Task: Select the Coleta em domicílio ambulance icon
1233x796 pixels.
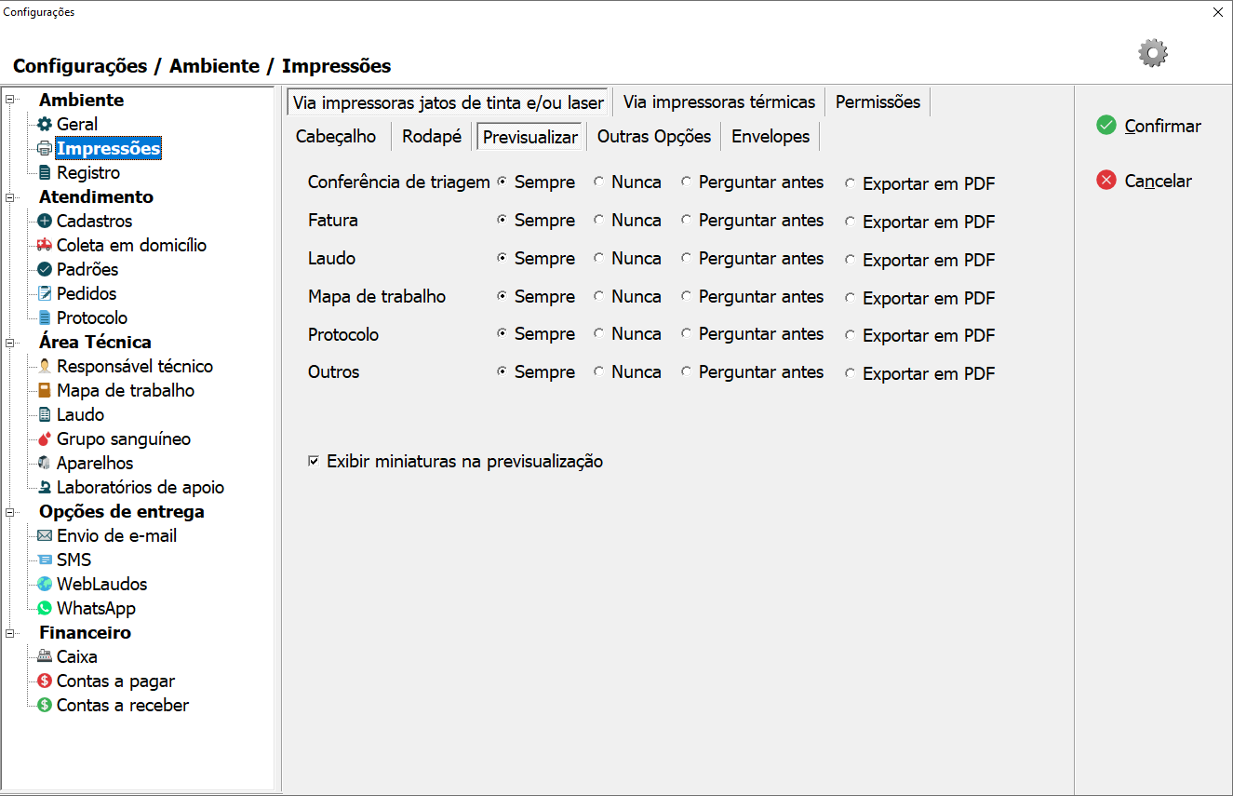Action: click(45, 246)
